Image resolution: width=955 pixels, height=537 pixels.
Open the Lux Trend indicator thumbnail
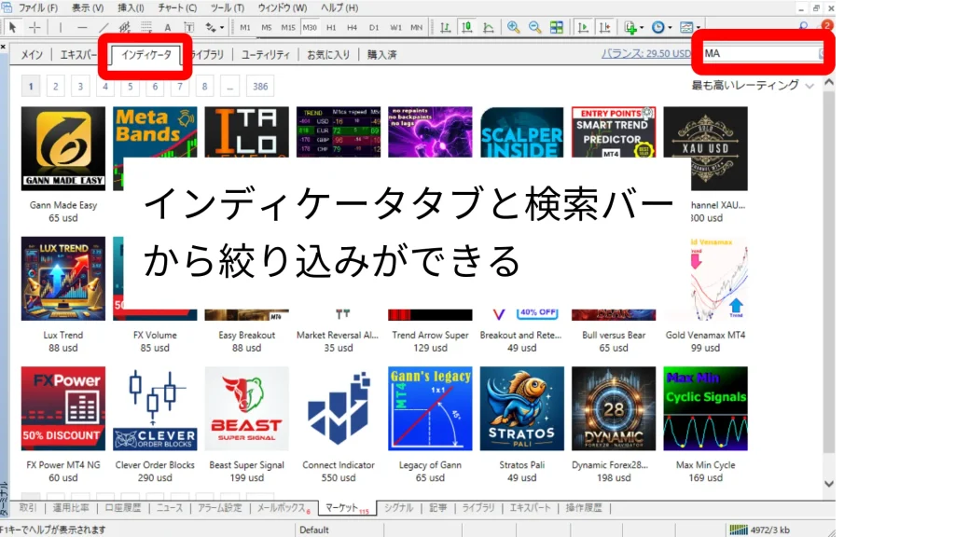[63, 279]
